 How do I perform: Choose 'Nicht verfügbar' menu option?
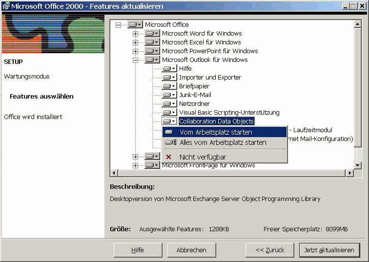point(225,157)
